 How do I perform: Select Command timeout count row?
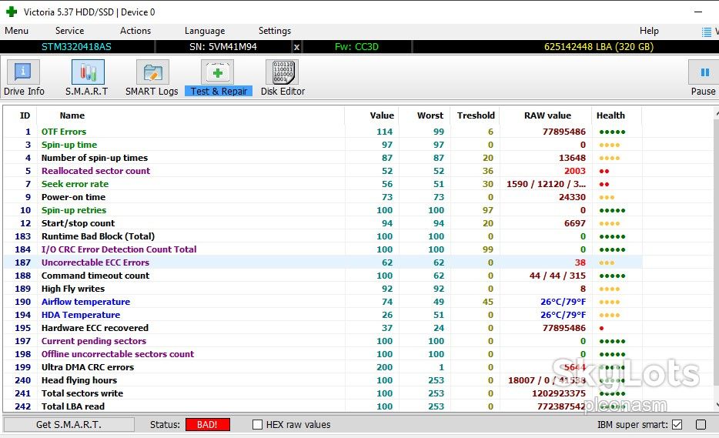click(323, 276)
